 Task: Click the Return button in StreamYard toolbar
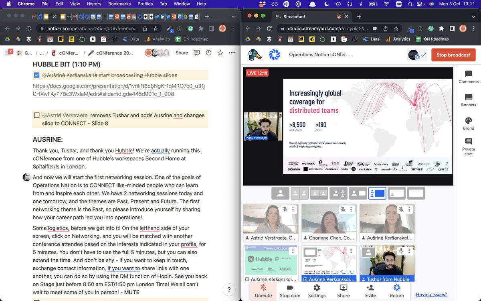pyautogui.click(x=397, y=291)
